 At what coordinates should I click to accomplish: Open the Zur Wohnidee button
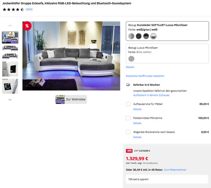coord(71,99)
